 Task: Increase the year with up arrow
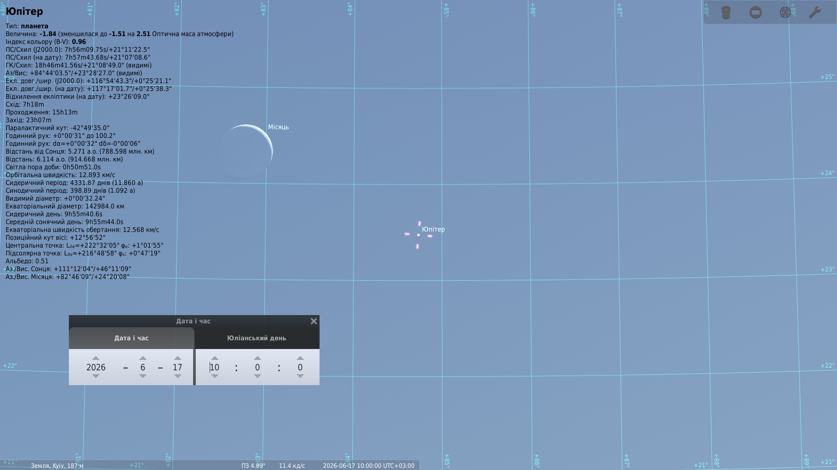tap(96, 358)
